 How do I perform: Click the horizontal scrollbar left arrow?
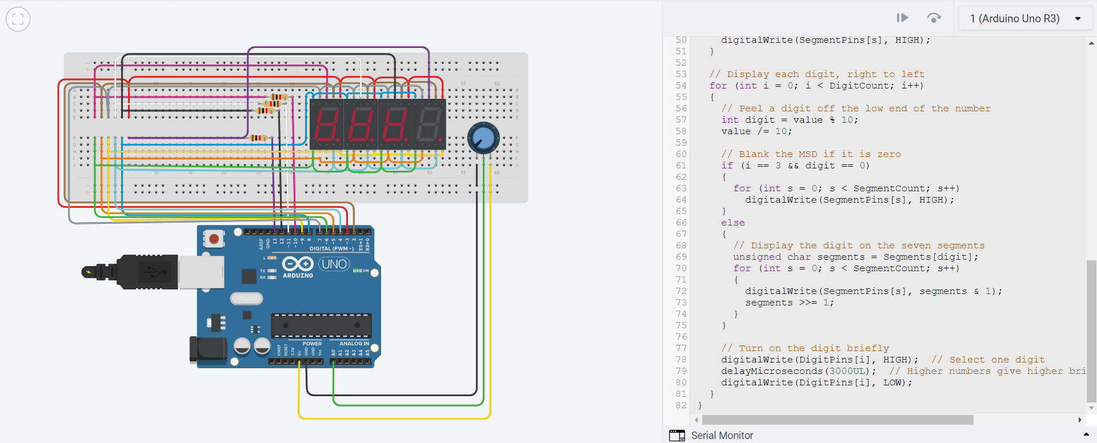click(696, 420)
